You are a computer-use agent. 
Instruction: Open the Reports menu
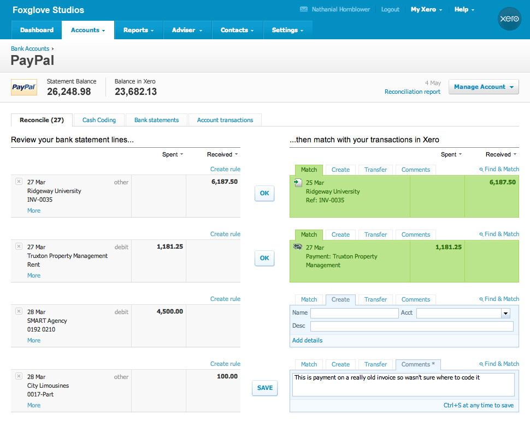(139, 30)
